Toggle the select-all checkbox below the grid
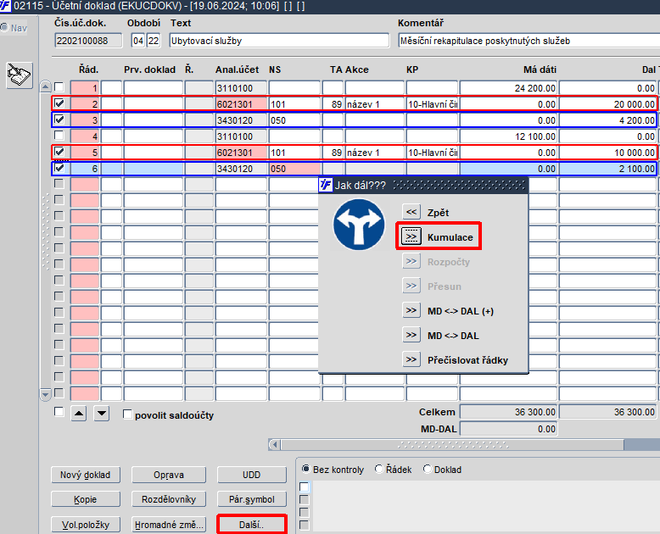660x534 pixels. tap(59, 412)
